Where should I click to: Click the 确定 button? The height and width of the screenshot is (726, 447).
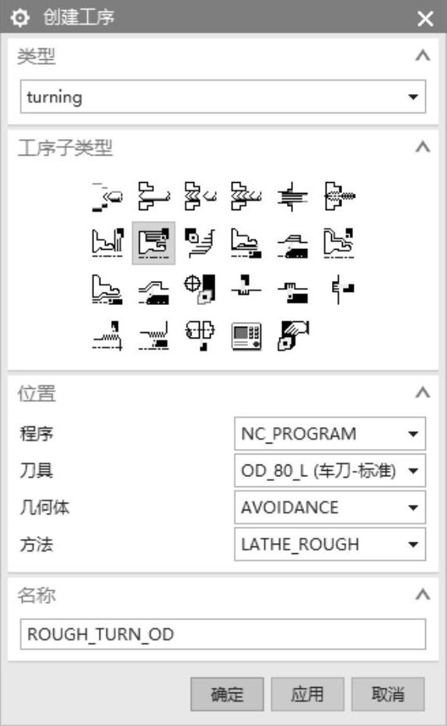[x=227, y=694]
